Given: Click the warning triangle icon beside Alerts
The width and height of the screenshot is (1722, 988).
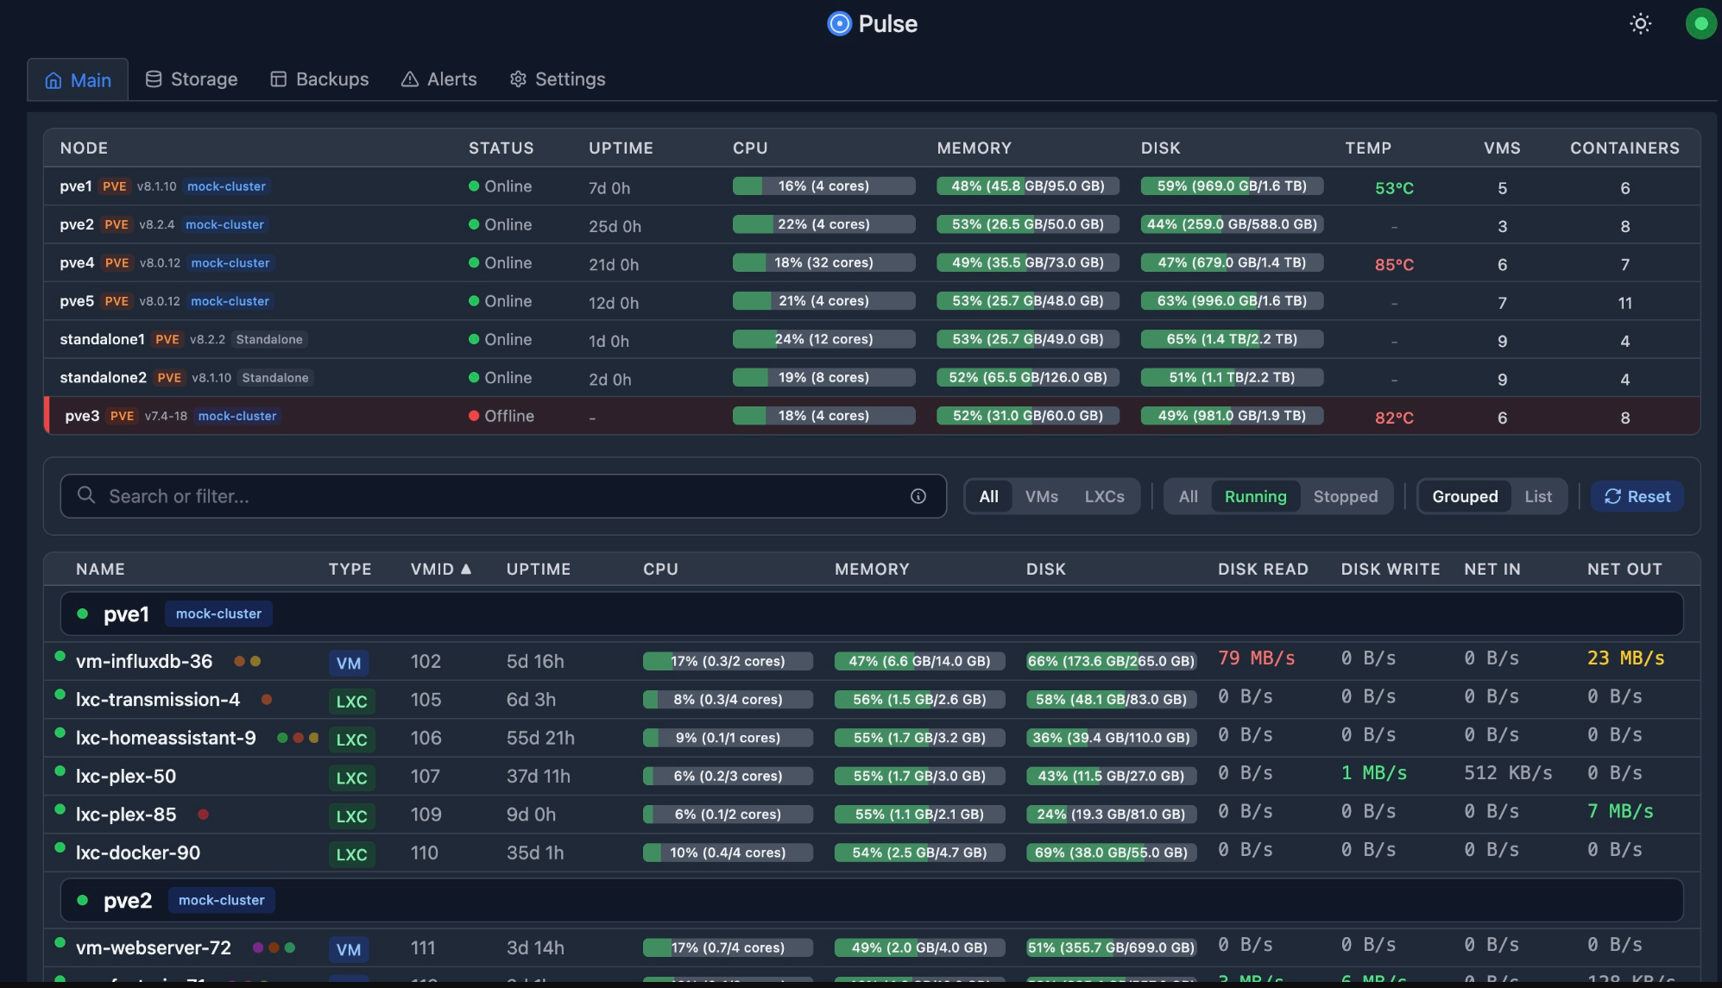Looking at the screenshot, I should click(x=408, y=79).
